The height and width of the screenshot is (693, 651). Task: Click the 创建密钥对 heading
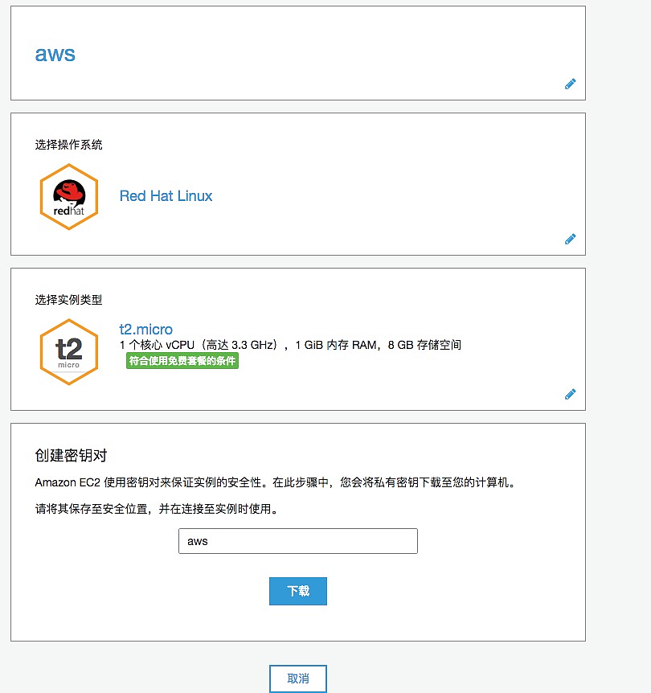coord(71,455)
